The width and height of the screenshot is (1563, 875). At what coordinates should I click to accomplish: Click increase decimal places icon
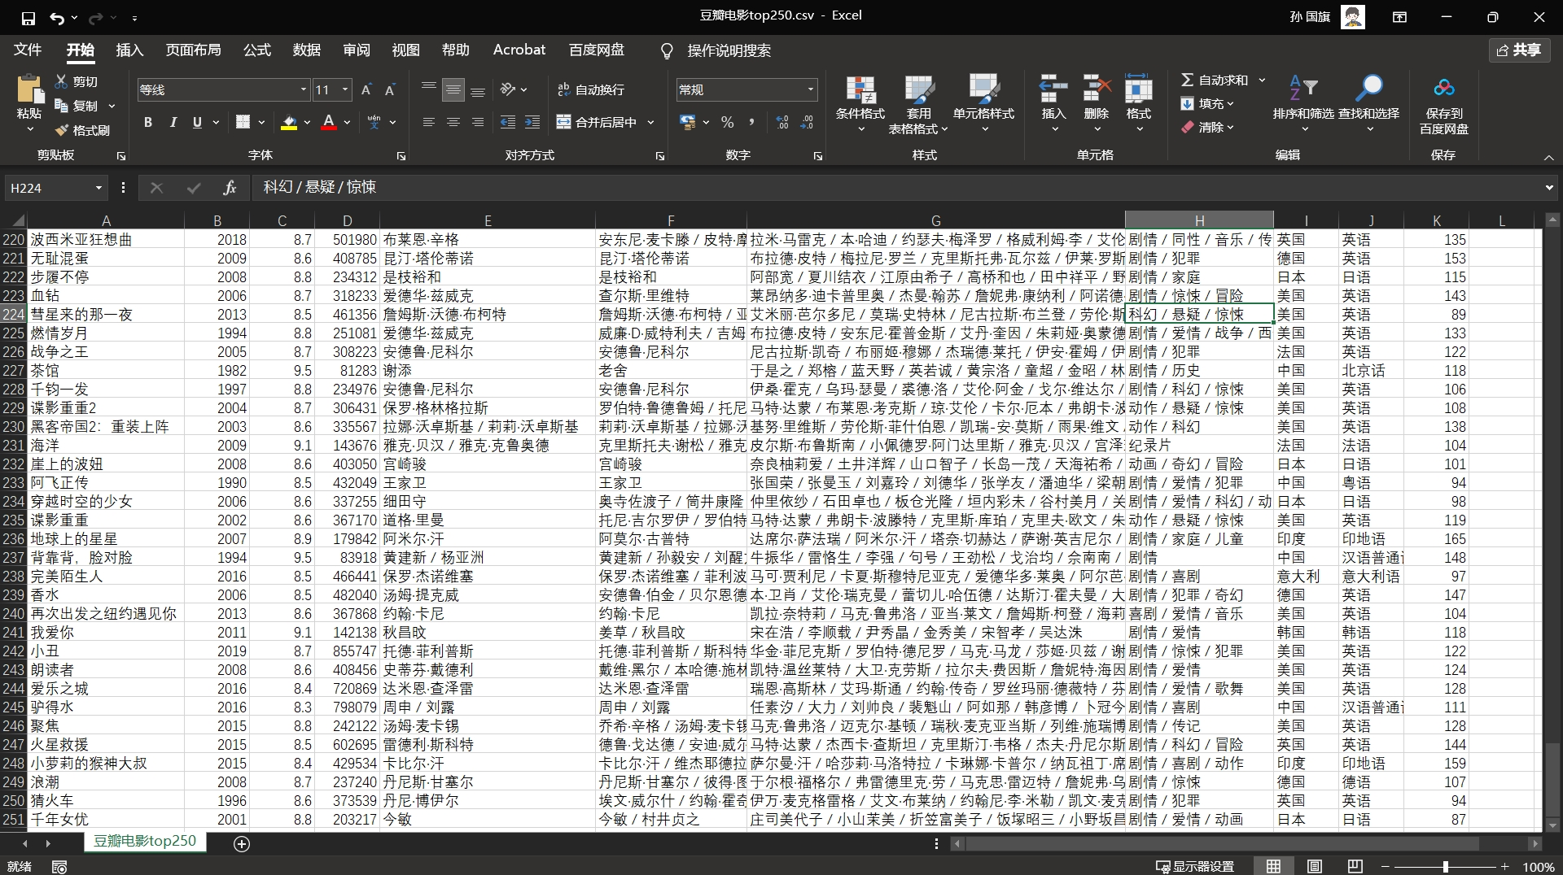coord(782,122)
